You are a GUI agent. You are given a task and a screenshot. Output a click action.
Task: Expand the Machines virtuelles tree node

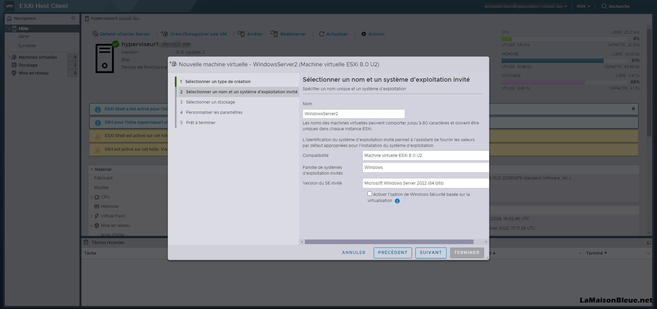click(9, 57)
